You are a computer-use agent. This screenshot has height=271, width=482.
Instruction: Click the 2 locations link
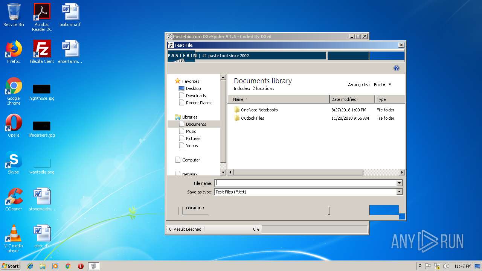[263, 88]
